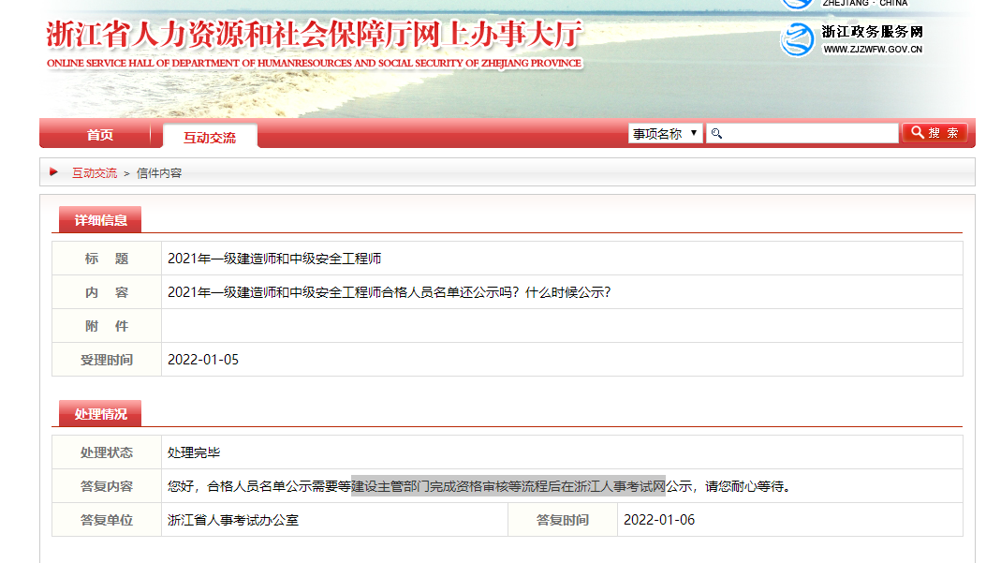Click the red arrow icon before the breadcrumb
The height and width of the screenshot is (563, 986).
tap(54, 172)
